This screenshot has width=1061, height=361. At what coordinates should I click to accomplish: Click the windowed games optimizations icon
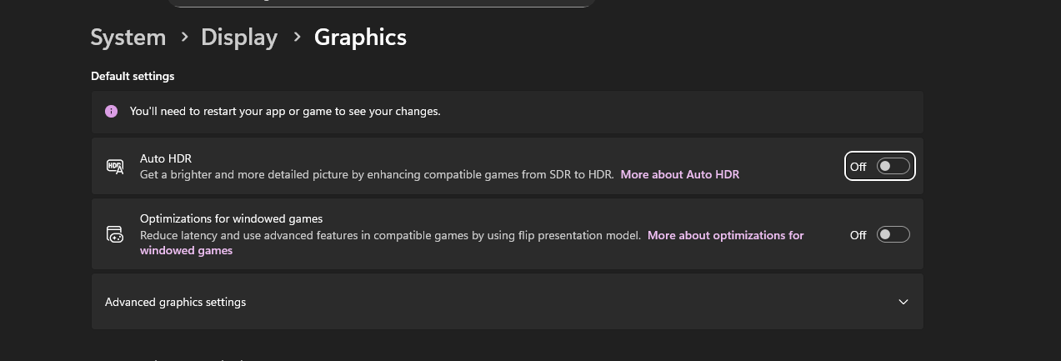115,234
